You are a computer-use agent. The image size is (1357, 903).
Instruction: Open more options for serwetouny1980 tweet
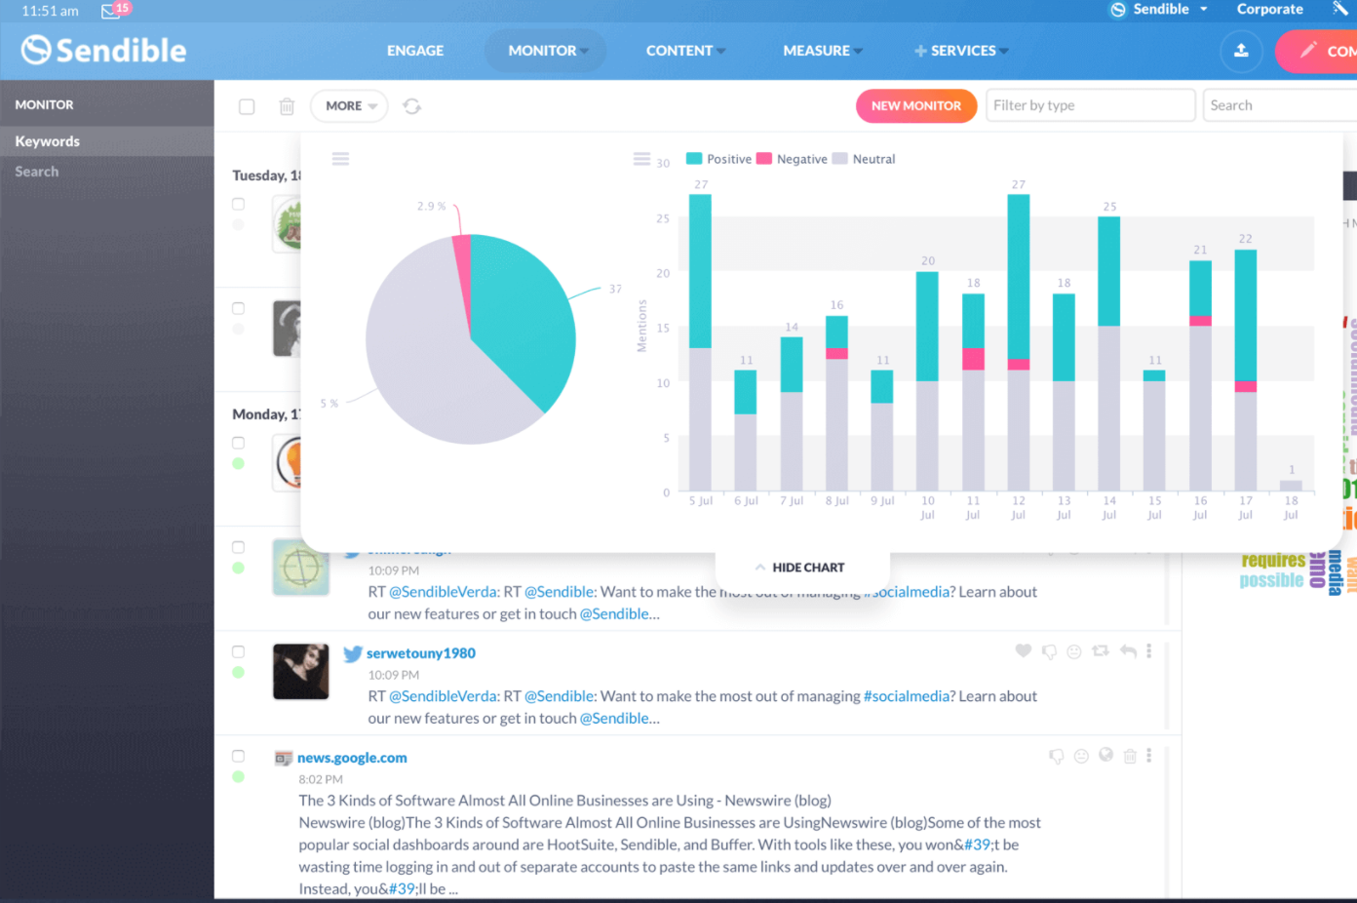[1149, 650]
